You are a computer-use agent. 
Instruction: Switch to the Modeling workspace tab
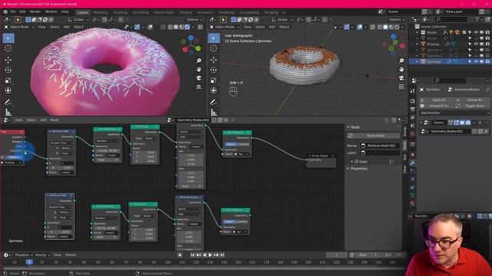[101, 12]
